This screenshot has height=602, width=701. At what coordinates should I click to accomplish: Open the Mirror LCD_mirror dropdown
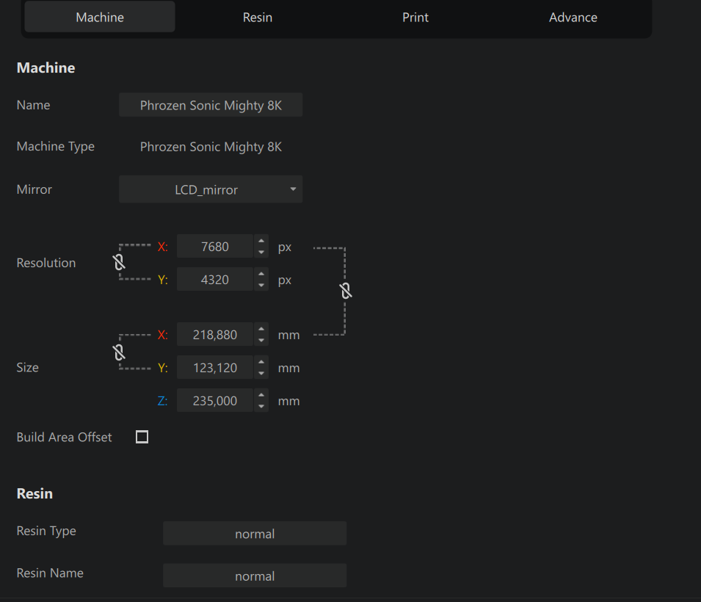(x=211, y=189)
